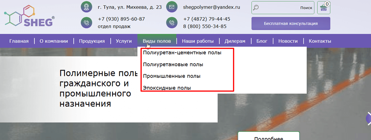
Task: Open the Блог menu item
Action: pyautogui.click(x=262, y=41)
